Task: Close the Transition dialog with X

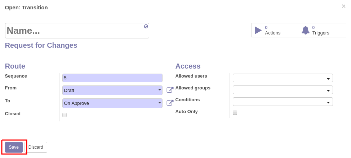Action: coord(344,6)
